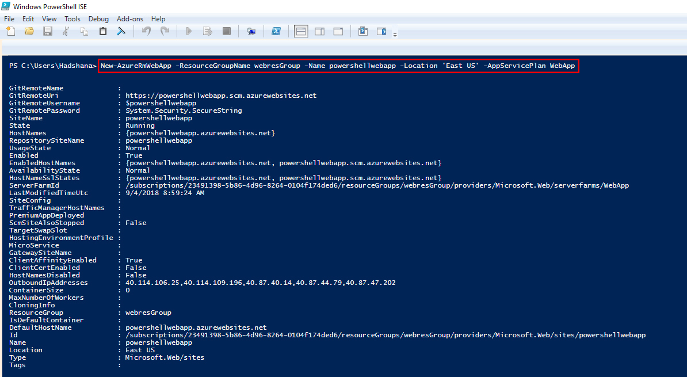
Task: Click the 'Running' State value
Action: pyautogui.click(x=140, y=125)
